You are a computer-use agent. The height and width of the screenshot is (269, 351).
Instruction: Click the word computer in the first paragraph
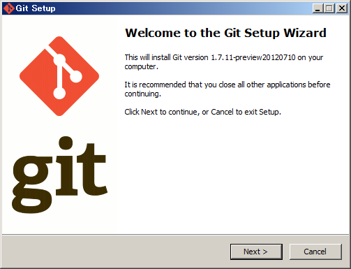tap(140, 67)
